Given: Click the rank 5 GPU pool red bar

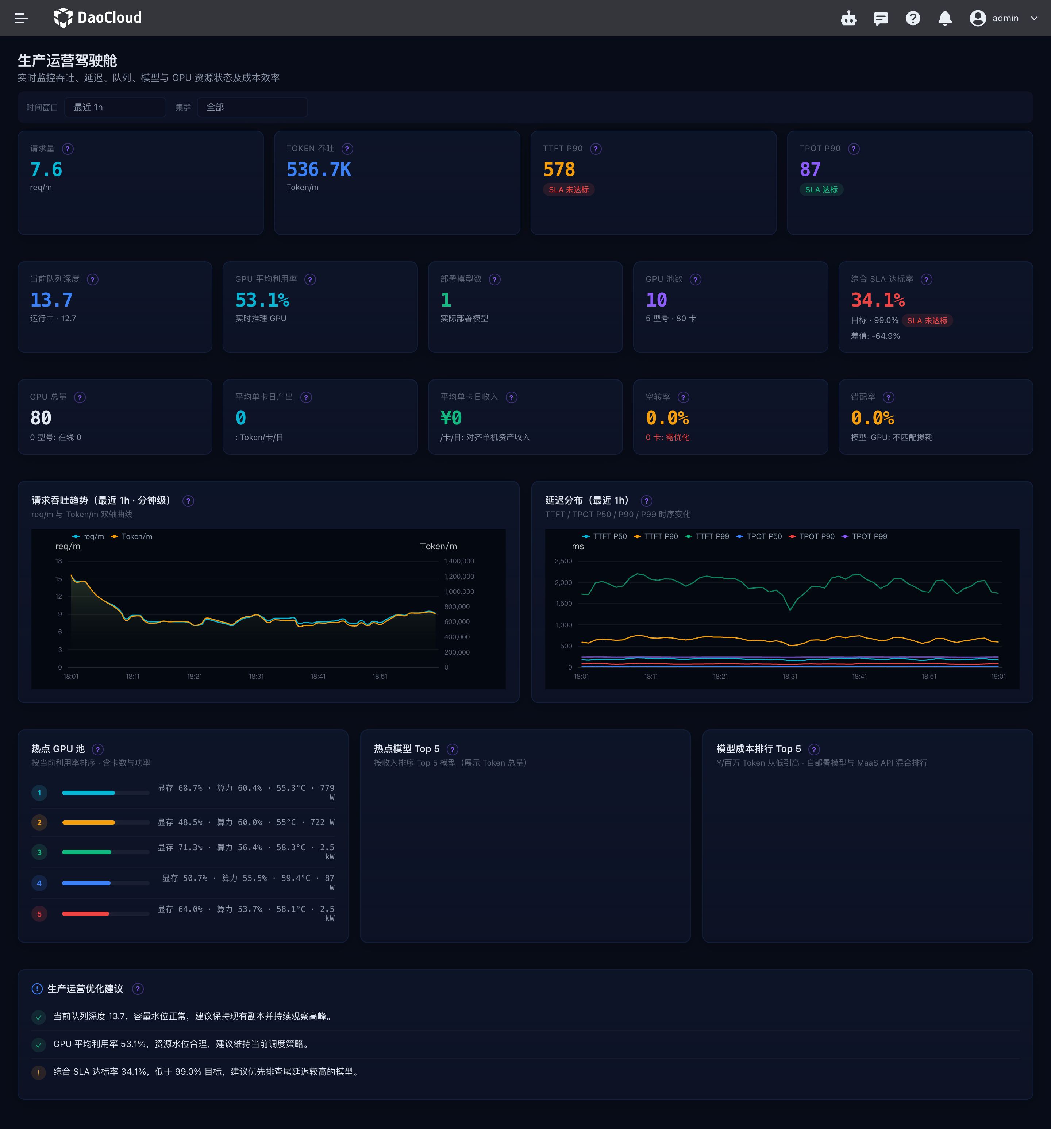Looking at the screenshot, I should click(x=106, y=914).
